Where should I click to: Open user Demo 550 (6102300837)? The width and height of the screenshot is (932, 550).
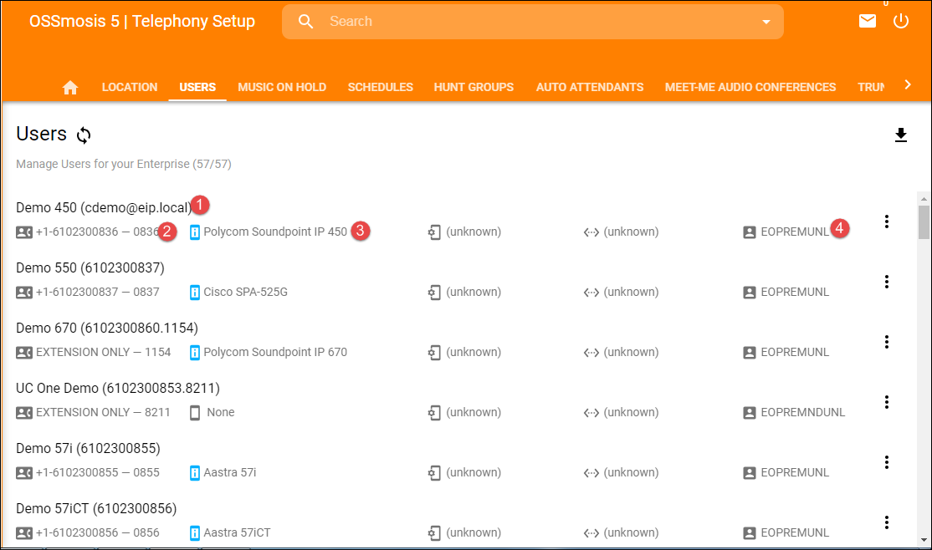click(x=90, y=267)
